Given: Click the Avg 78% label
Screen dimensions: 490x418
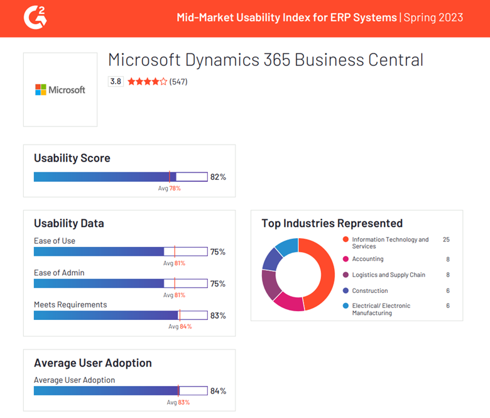Looking at the screenshot, I should (169, 188).
